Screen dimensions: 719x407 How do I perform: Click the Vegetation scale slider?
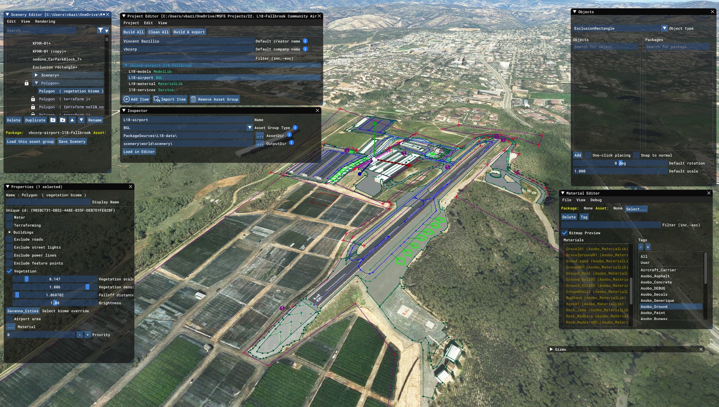click(x=55, y=279)
